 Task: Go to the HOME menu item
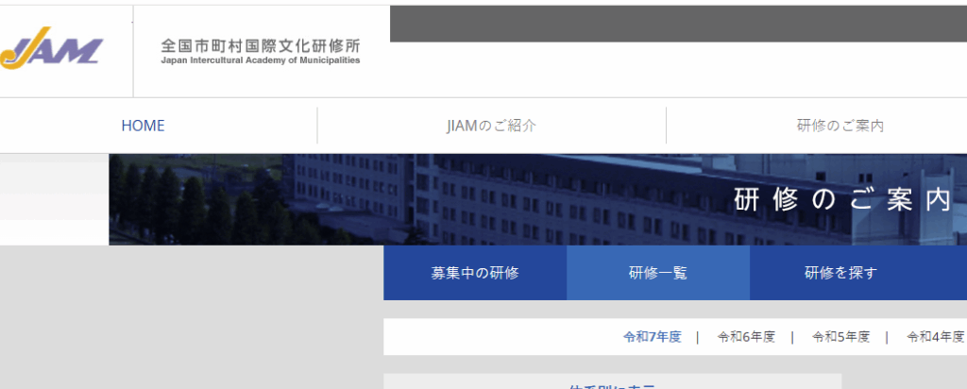(143, 126)
